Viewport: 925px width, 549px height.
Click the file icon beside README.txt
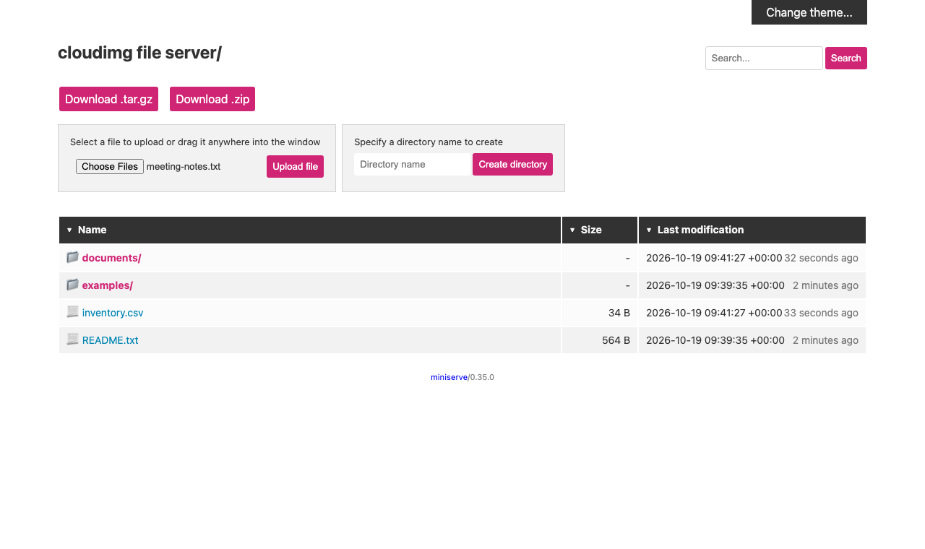point(72,340)
